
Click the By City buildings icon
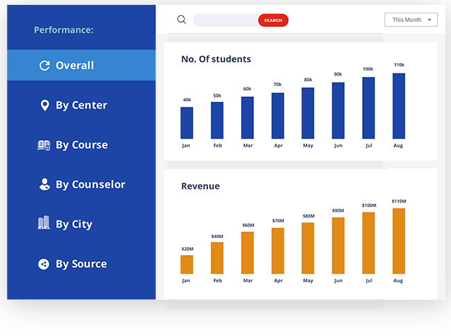pos(44,223)
